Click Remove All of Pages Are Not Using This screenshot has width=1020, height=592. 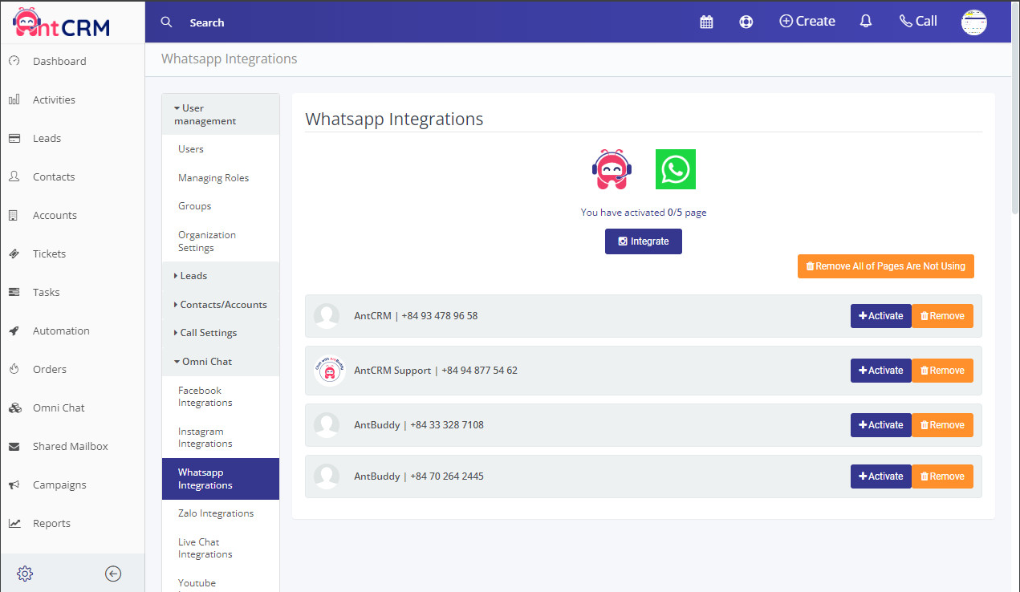tap(886, 266)
